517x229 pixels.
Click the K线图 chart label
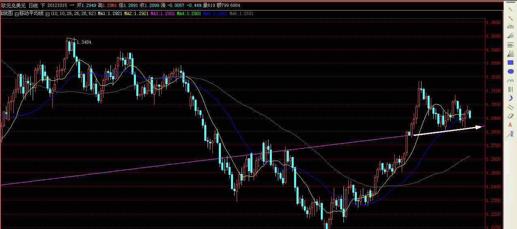pos(7,13)
